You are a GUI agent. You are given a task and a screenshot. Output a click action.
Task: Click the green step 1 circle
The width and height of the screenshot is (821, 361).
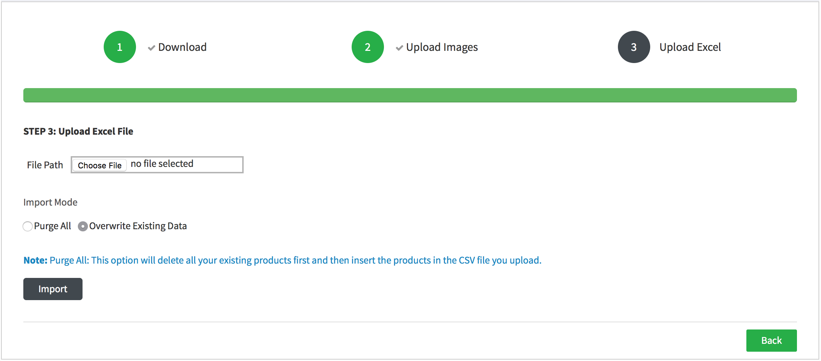click(120, 47)
